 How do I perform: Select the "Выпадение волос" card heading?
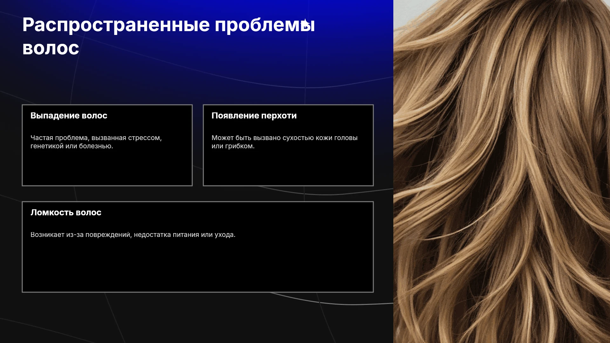[69, 116]
